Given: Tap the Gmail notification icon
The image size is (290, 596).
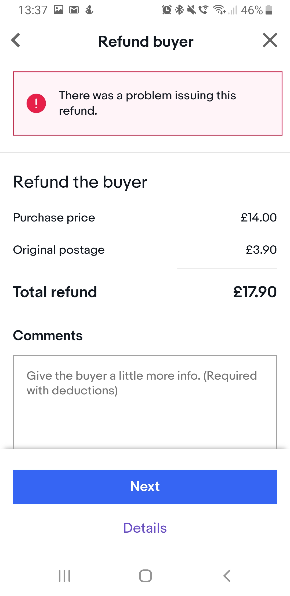Looking at the screenshot, I should pyautogui.click(x=74, y=10).
